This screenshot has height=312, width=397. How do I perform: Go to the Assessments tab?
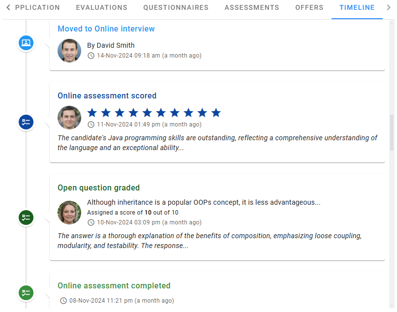click(x=251, y=8)
